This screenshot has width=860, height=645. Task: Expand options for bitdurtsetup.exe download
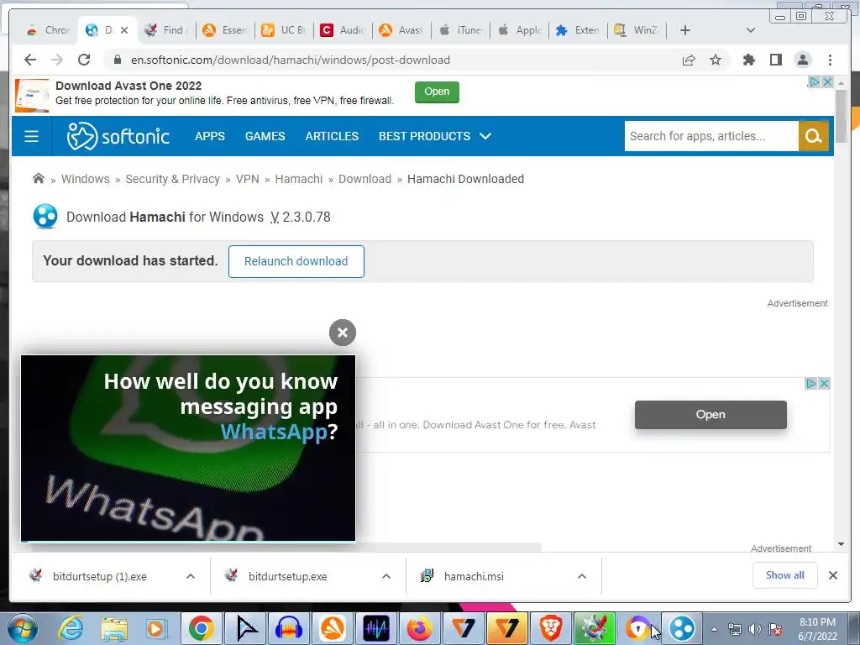(386, 576)
